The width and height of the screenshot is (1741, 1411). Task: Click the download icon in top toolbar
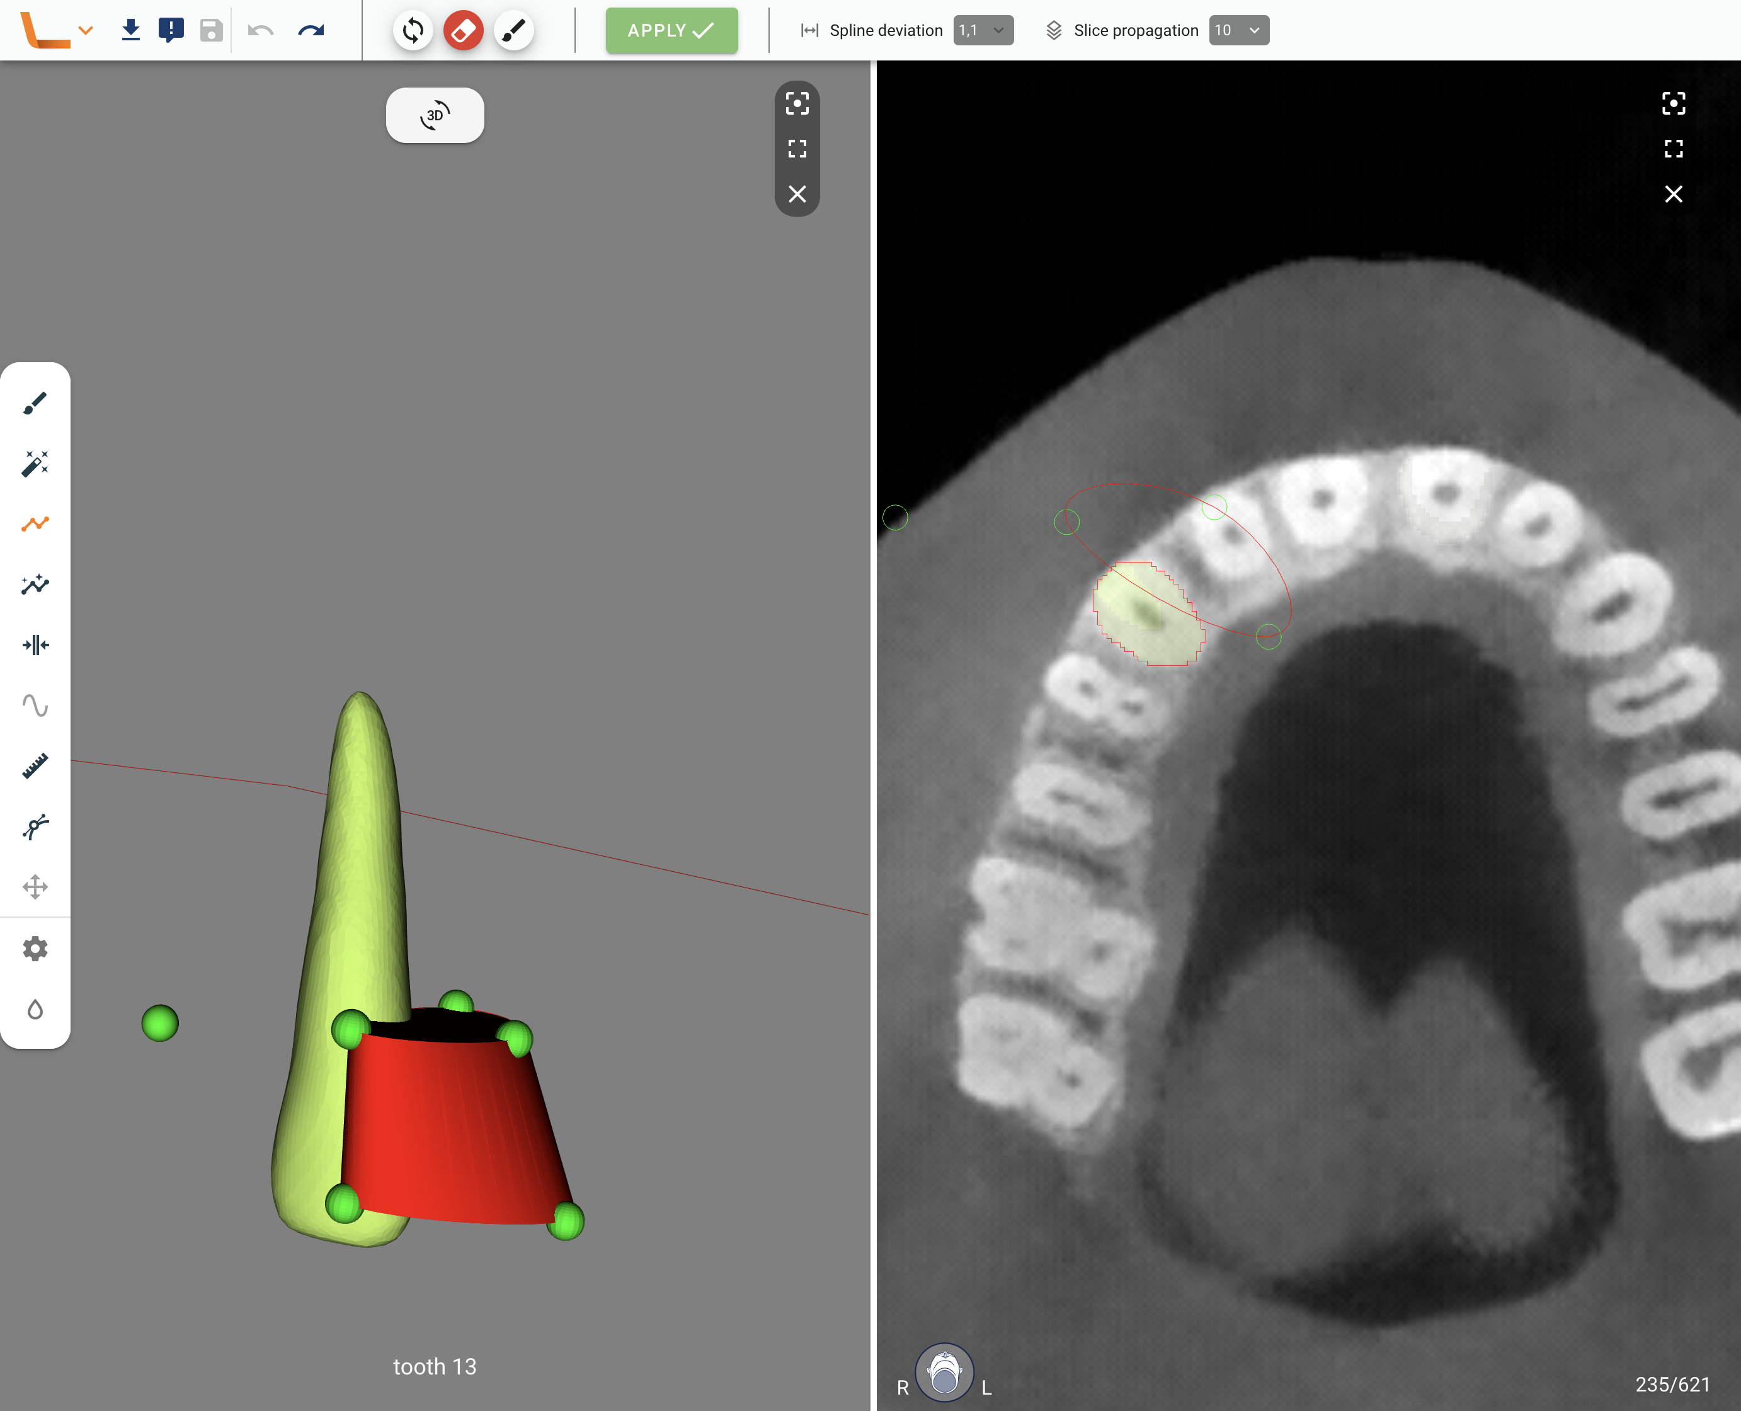pos(131,31)
